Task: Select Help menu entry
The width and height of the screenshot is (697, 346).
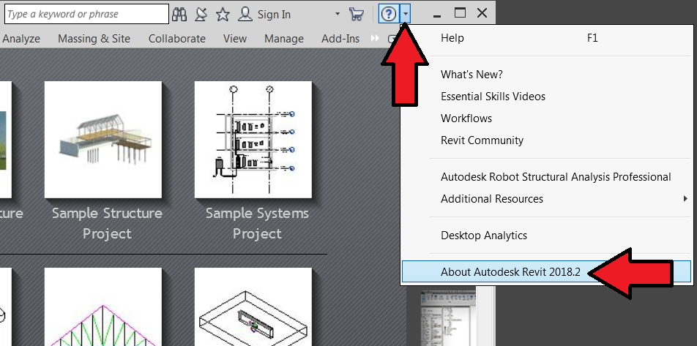Action: 546,38
